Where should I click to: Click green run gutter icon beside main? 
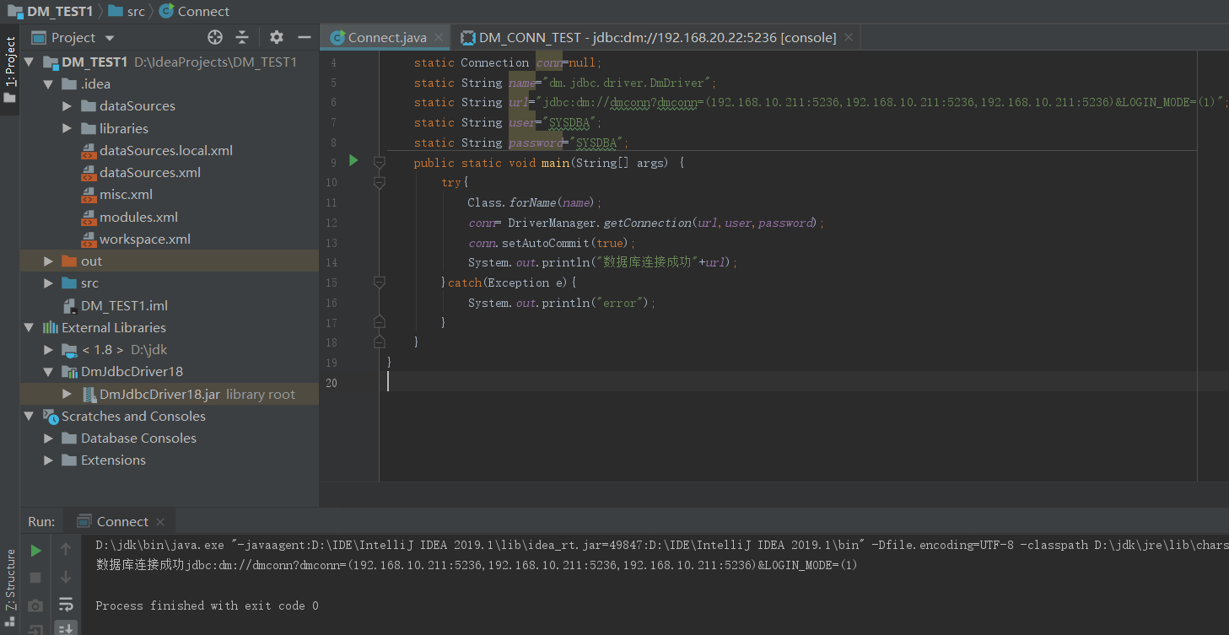coord(353,160)
